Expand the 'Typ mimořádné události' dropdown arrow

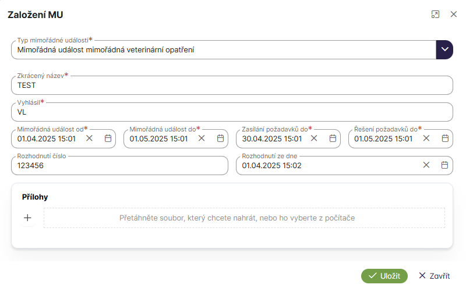pos(444,50)
